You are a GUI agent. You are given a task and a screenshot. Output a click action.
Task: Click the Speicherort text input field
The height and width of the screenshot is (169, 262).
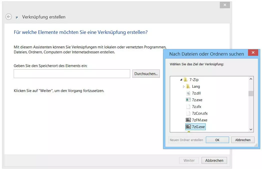pos(72,74)
